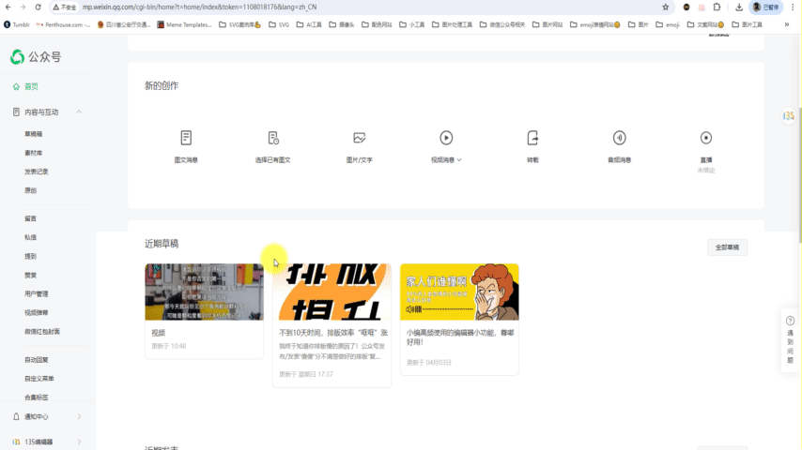Open 视频弹幕 in the sidebar

(x=37, y=312)
